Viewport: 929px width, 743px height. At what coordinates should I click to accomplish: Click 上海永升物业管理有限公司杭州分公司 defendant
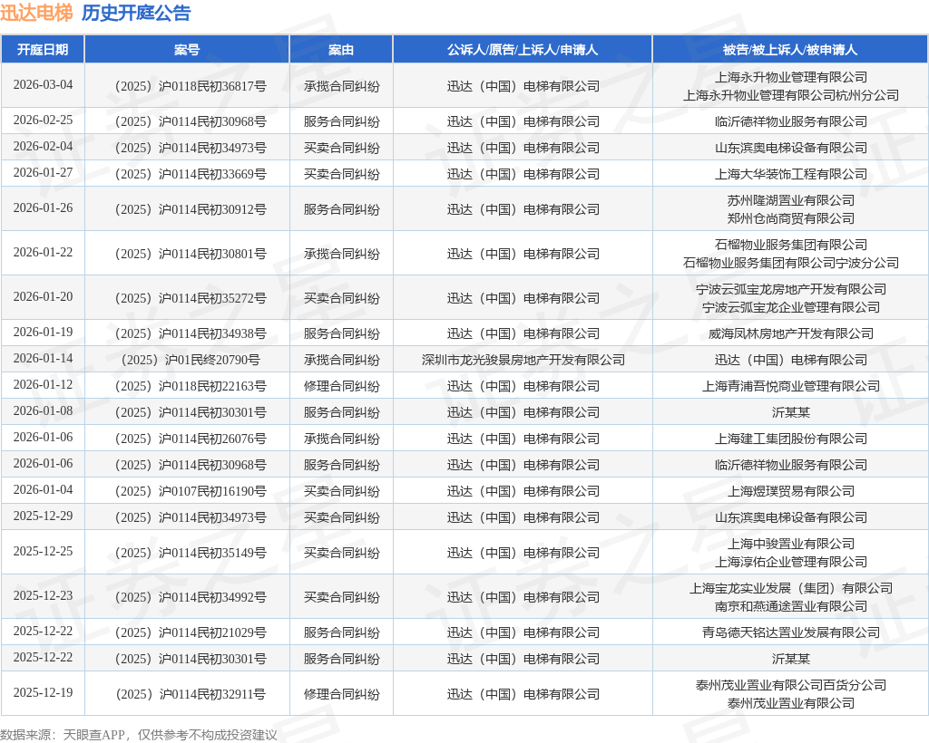[x=790, y=95]
